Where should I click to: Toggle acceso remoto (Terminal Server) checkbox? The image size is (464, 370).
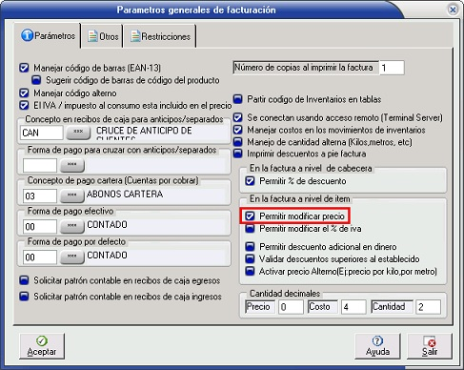pos(238,117)
